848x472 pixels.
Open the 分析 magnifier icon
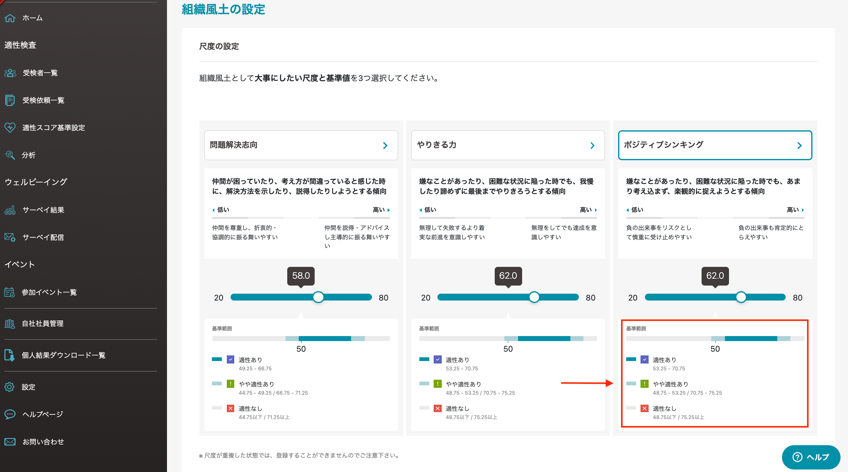tap(10, 155)
